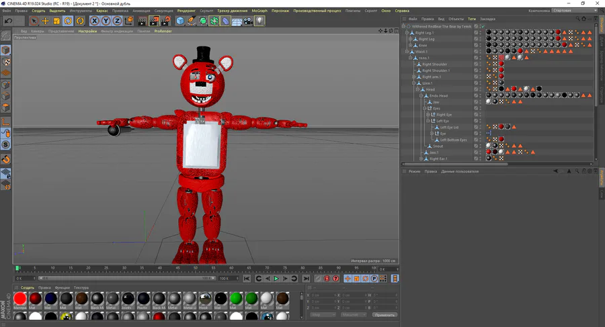Toggle the Z axis lock
This screenshot has width=605, height=327.
tap(117, 21)
